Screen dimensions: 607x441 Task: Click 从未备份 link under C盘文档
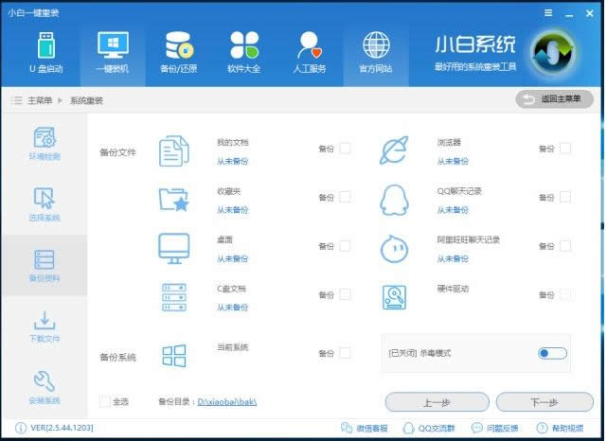coord(232,308)
